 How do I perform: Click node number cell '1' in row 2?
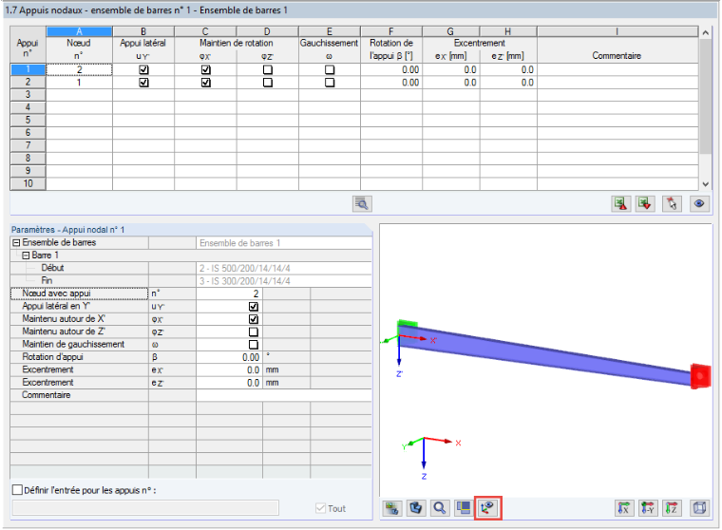click(x=79, y=83)
